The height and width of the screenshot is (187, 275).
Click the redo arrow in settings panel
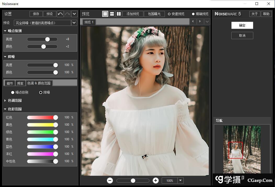click(x=67, y=14)
